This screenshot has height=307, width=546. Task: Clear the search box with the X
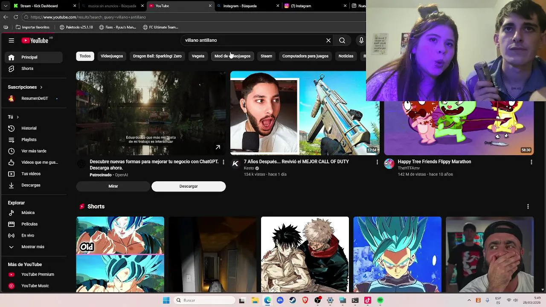[328, 41]
